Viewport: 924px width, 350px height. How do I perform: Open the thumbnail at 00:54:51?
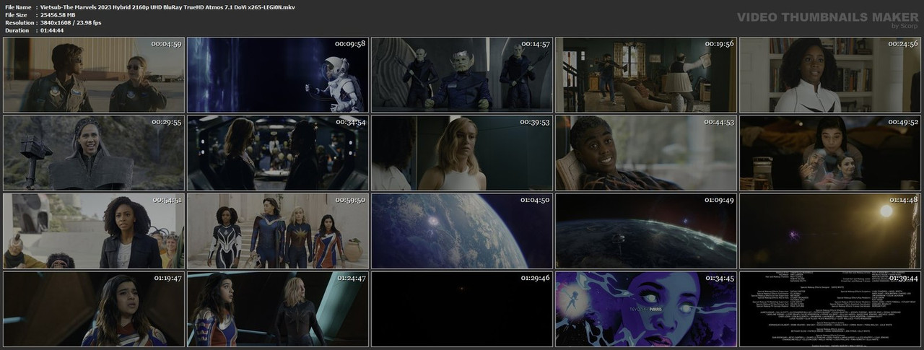94,230
